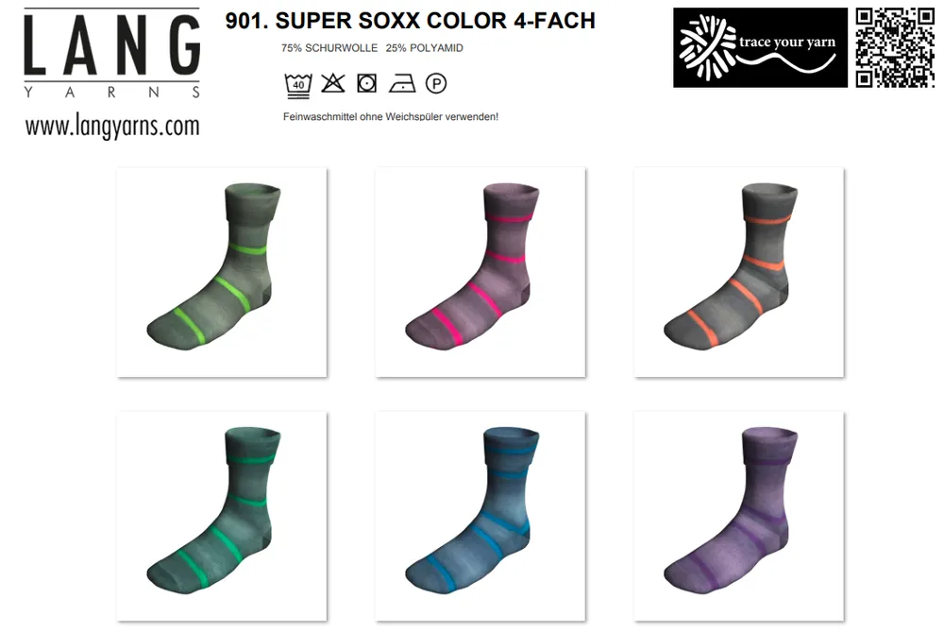Click the QR code image
The height and width of the screenshot is (632, 944).
pos(895,47)
